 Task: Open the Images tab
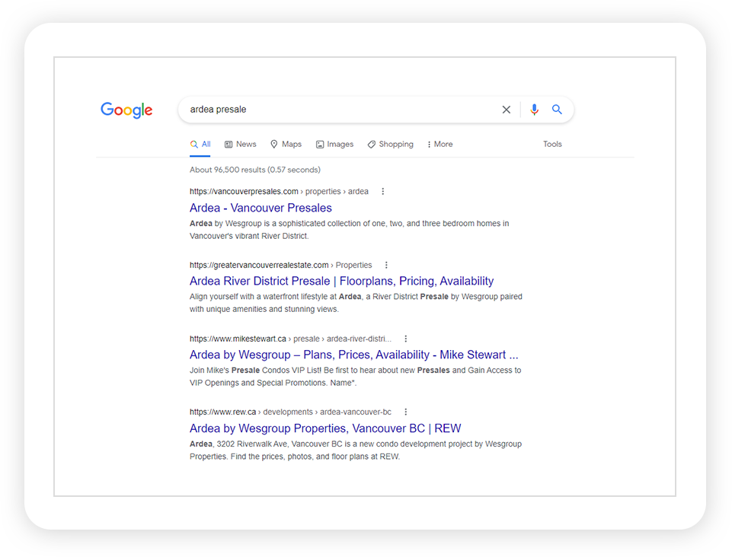[334, 144]
